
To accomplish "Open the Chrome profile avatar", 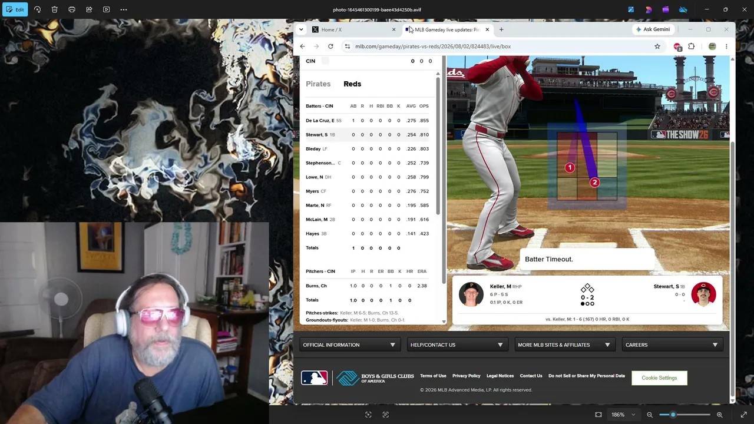I will [x=712, y=47].
